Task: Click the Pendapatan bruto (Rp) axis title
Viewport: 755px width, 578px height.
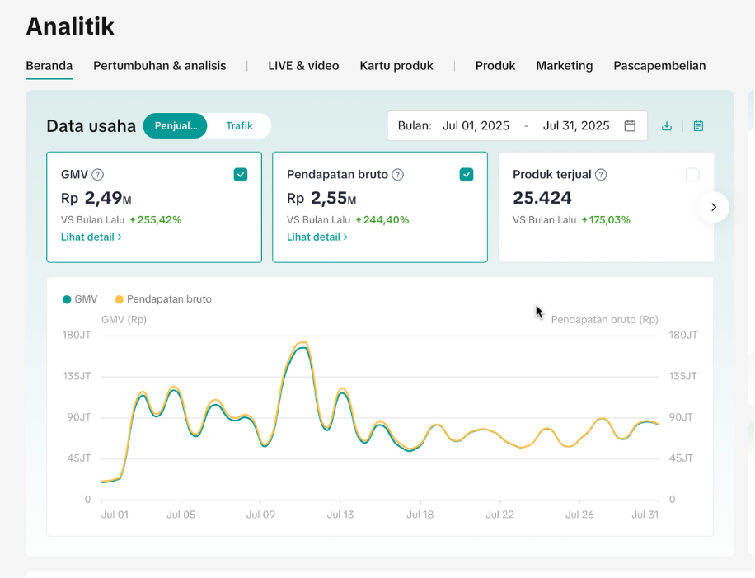Action: click(x=605, y=319)
